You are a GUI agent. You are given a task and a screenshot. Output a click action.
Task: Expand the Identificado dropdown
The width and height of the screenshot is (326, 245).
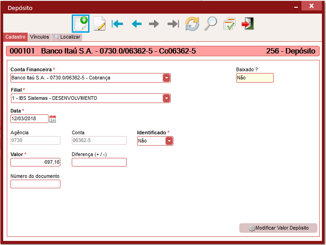coord(169,141)
